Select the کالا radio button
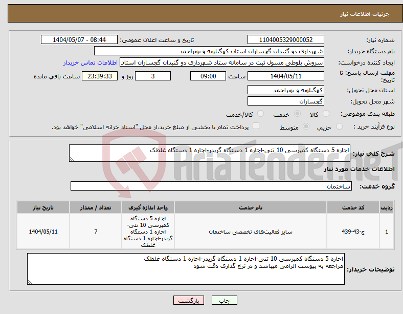The width and height of the screenshot is (403, 314). point(326,114)
